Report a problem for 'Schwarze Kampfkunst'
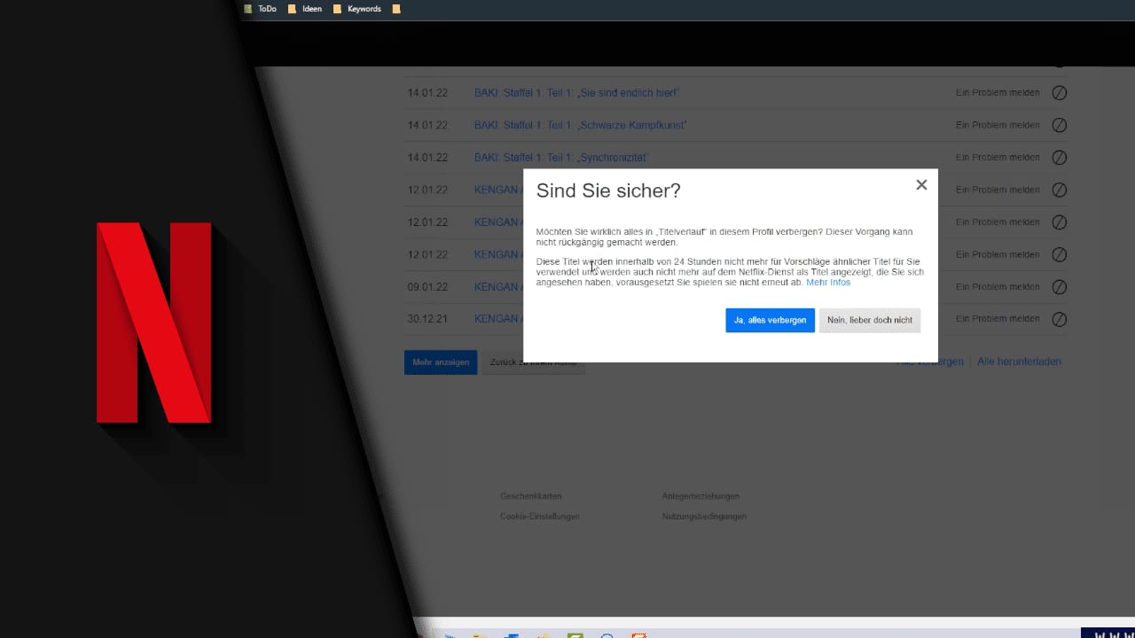The height and width of the screenshot is (638, 1135). coord(998,125)
